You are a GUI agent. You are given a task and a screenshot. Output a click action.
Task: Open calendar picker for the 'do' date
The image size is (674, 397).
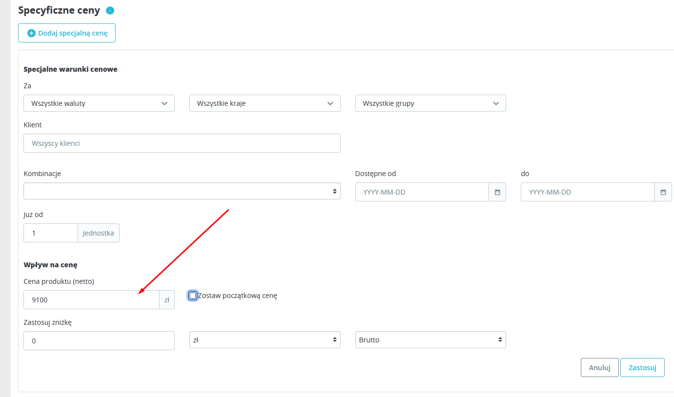(663, 192)
